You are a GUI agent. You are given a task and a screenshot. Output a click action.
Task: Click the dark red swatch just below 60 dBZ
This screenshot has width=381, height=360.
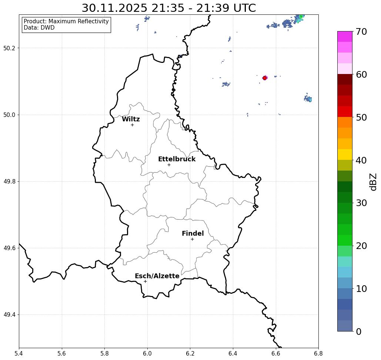pos(345,80)
